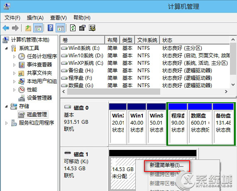This screenshot has height=191, width=237.
Task: Sort by the 类型 column header
Action: (x=127, y=40)
